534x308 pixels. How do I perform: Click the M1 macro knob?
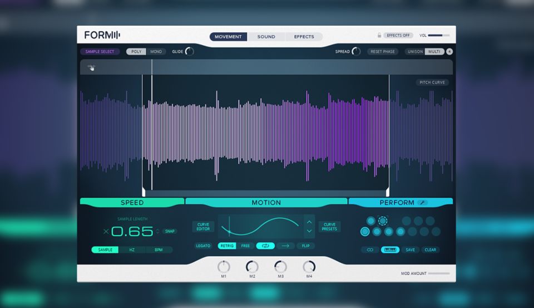point(224,267)
